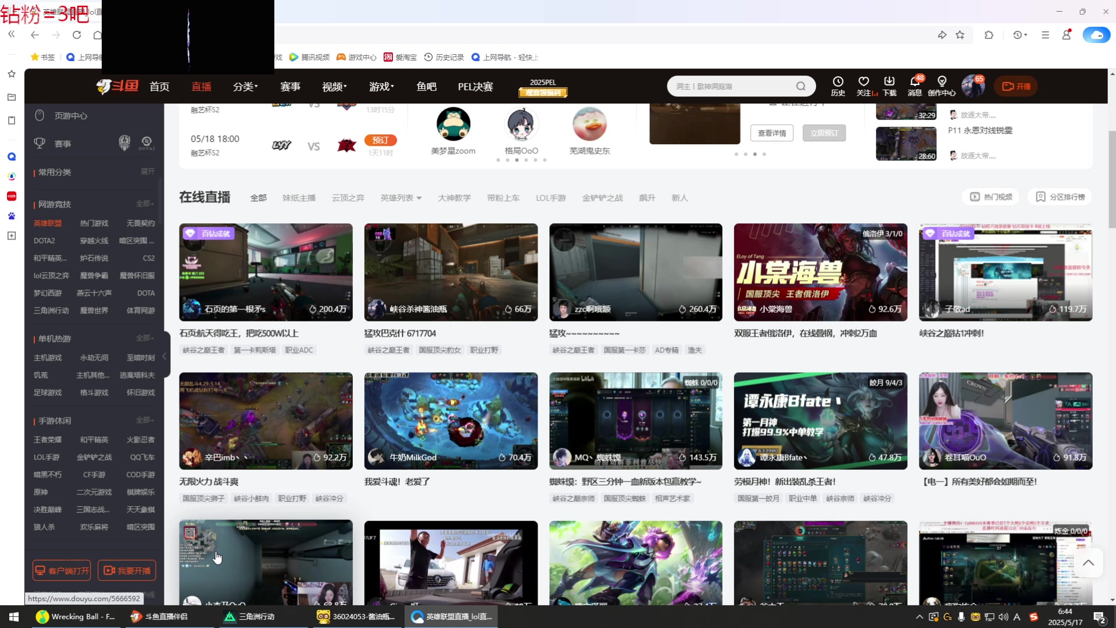Open the 消息 notification bell
This screenshot has width=1116, height=628.
tap(915, 86)
